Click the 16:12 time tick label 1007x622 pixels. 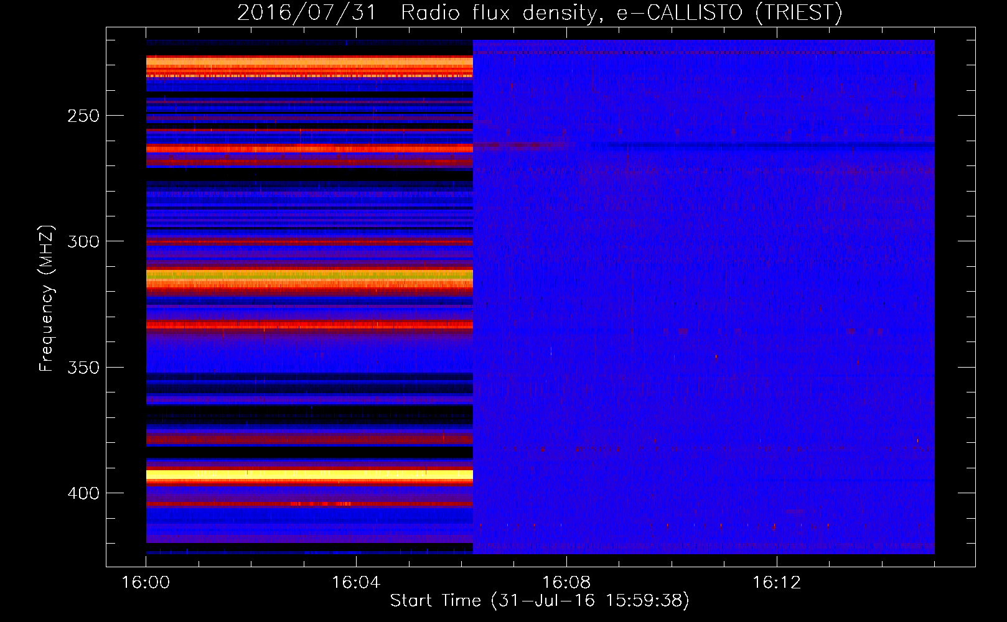[777, 583]
